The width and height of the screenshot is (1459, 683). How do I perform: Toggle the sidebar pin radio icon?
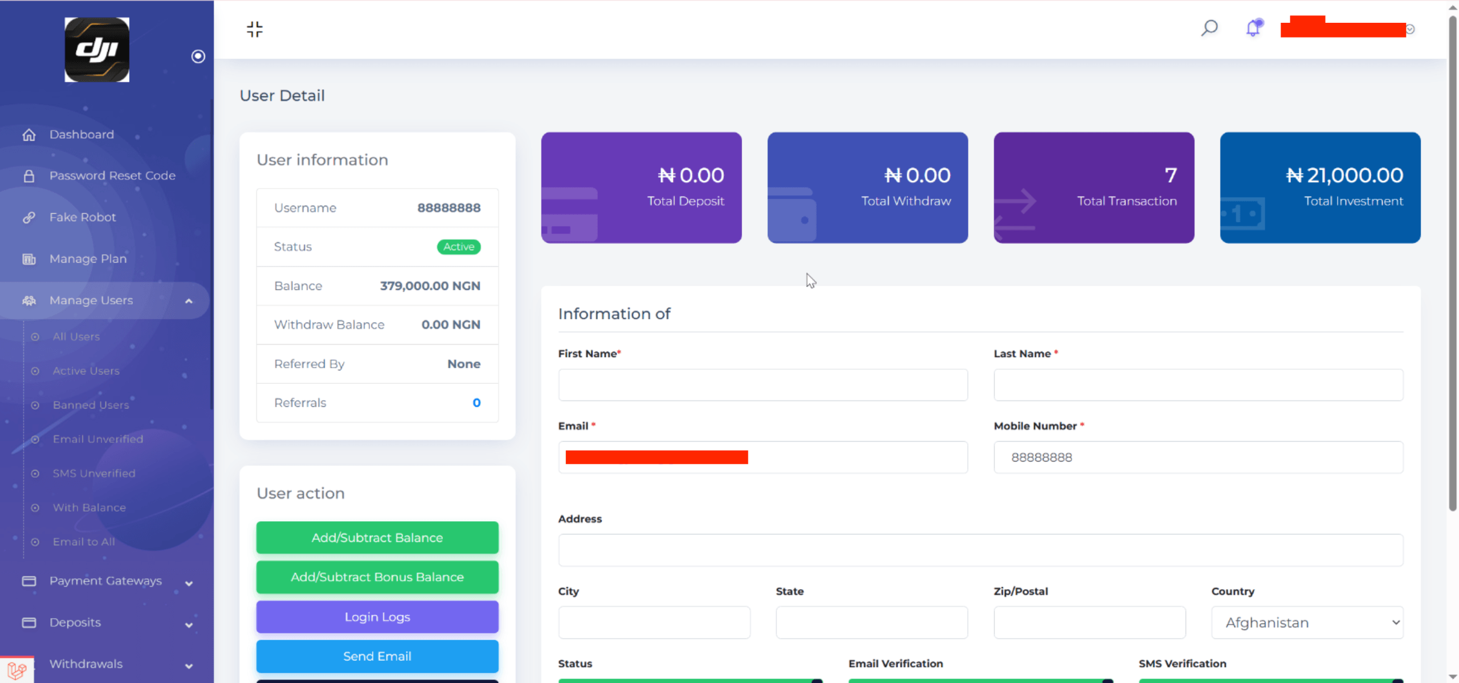point(198,56)
